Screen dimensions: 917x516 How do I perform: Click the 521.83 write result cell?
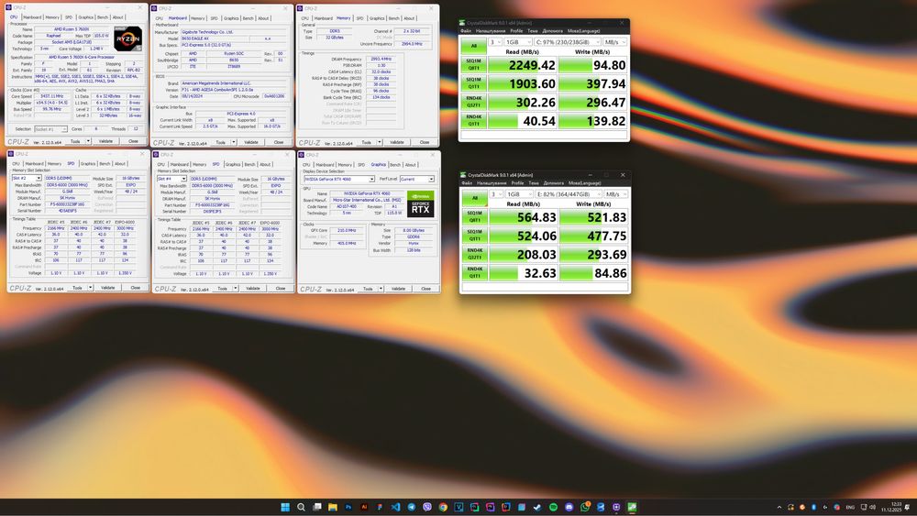(593, 217)
